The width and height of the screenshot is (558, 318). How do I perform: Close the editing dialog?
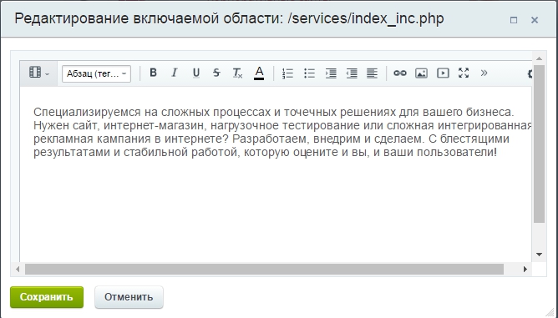tap(535, 20)
